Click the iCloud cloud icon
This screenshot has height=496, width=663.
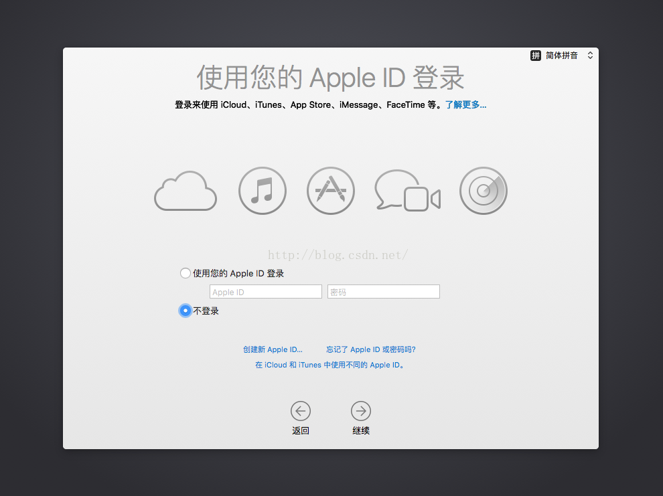click(x=186, y=191)
